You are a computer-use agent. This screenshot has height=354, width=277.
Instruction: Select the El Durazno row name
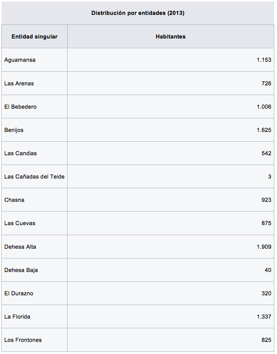[19, 293]
